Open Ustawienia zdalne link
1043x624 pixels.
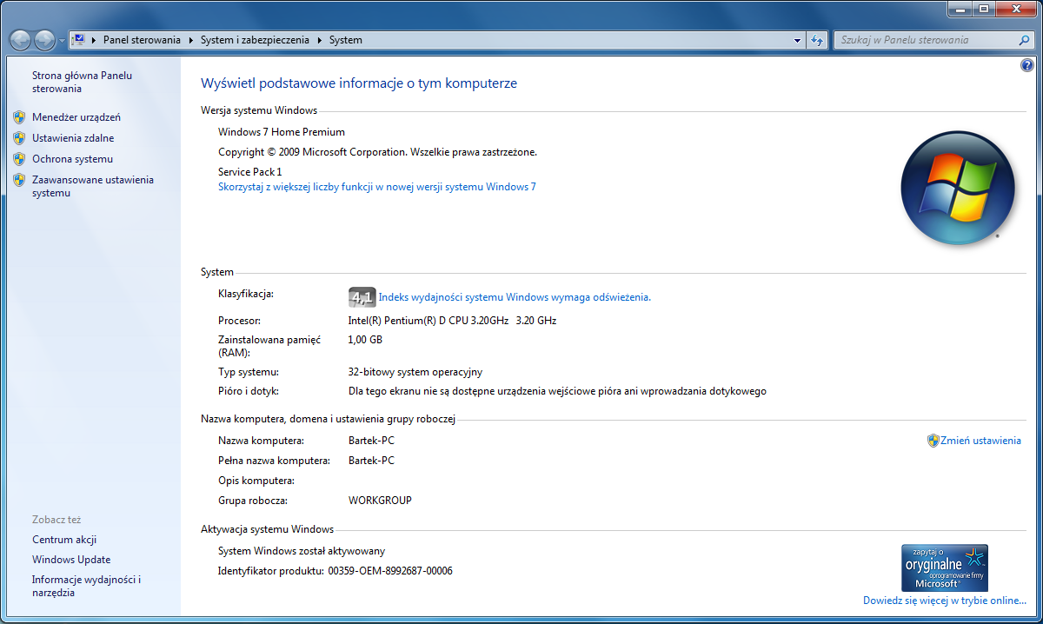(x=73, y=138)
